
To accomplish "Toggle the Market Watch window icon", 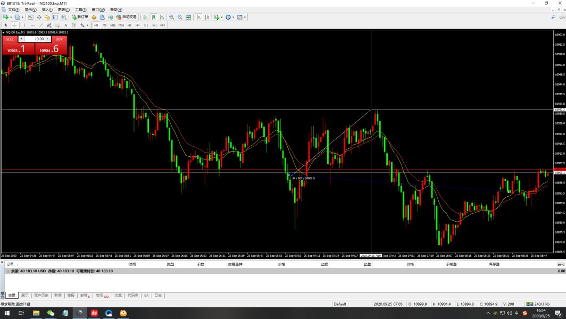I will pos(31,17).
